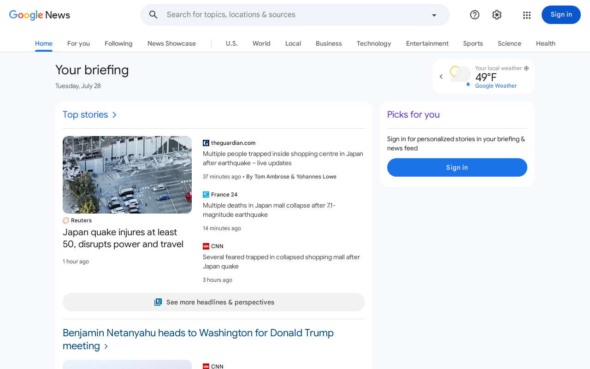Click the 37 minutes ago timestamp
The width and height of the screenshot is (590, 369).
point(222,177)
